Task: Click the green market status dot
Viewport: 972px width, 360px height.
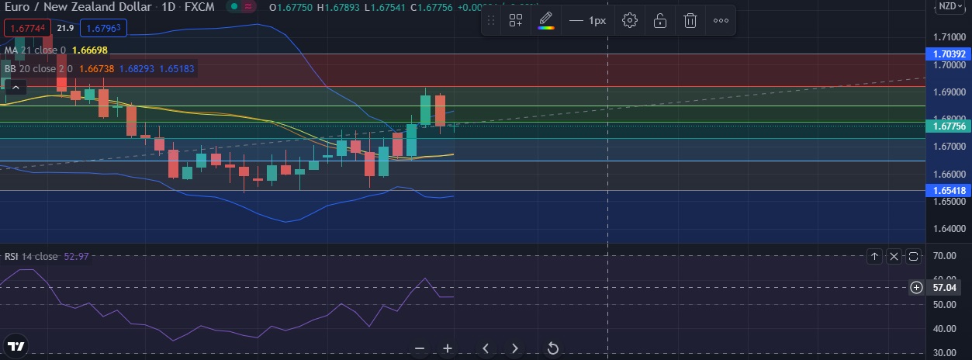Action: click(x=234, y=6)
